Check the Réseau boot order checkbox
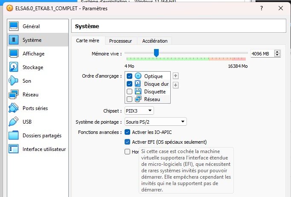The width and height of the screenshot is (291, 197). point(129,99)
